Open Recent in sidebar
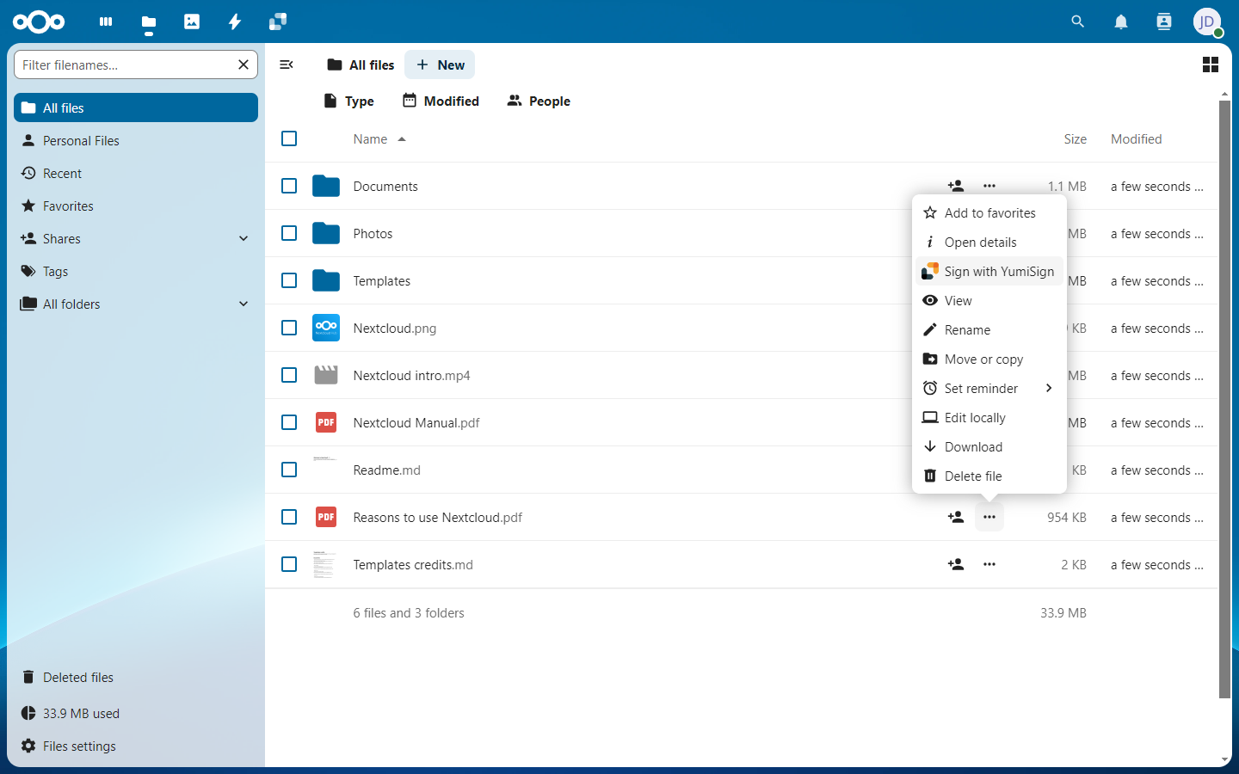This screenshot has height=774, width=1239. (x=136, y=173)
